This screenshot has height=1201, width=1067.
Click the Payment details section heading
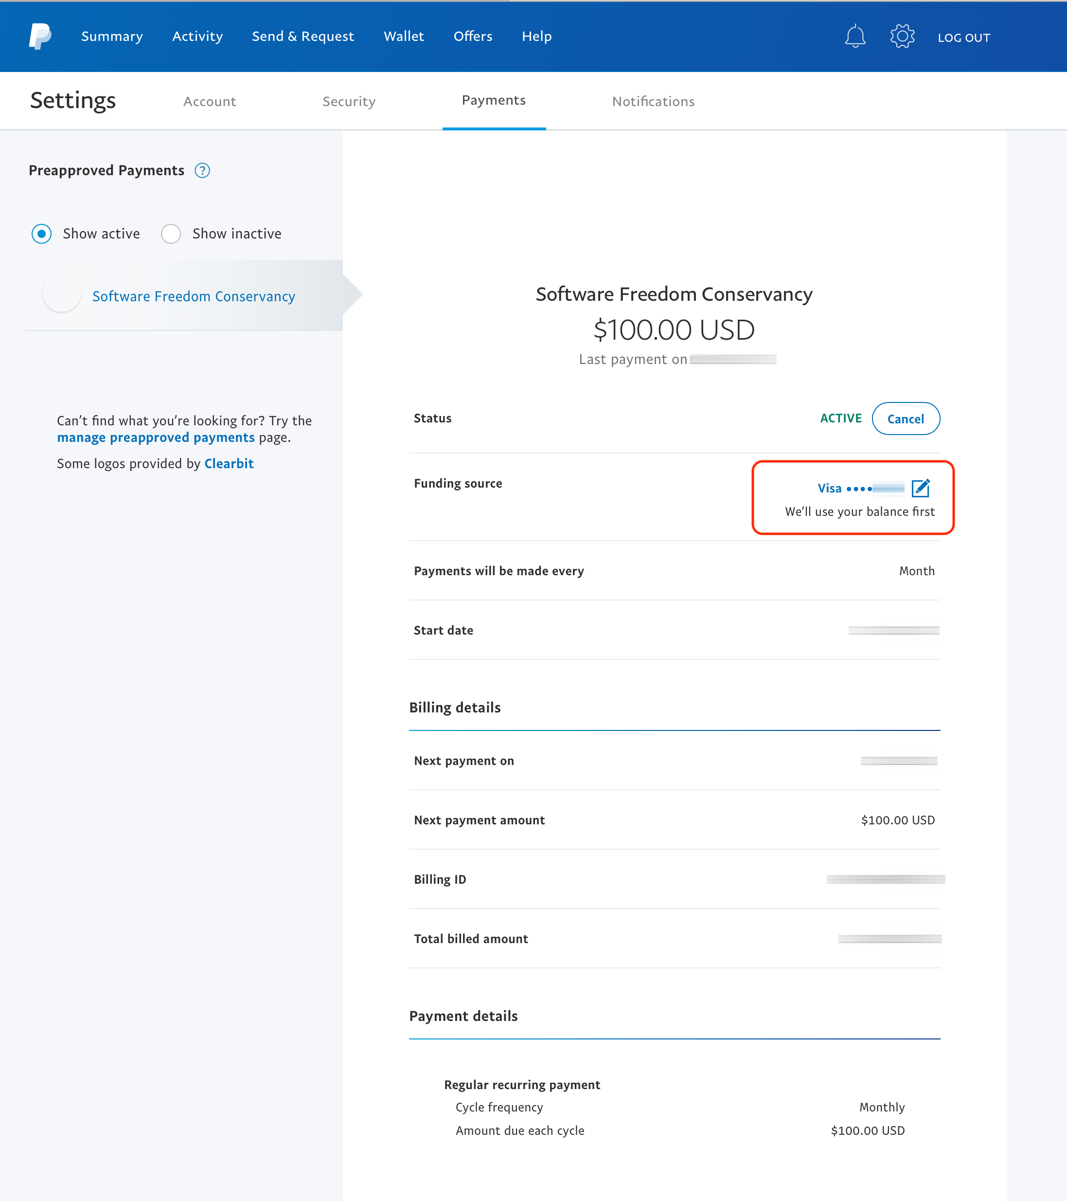pyautogui.click(x=463, y=1016)
